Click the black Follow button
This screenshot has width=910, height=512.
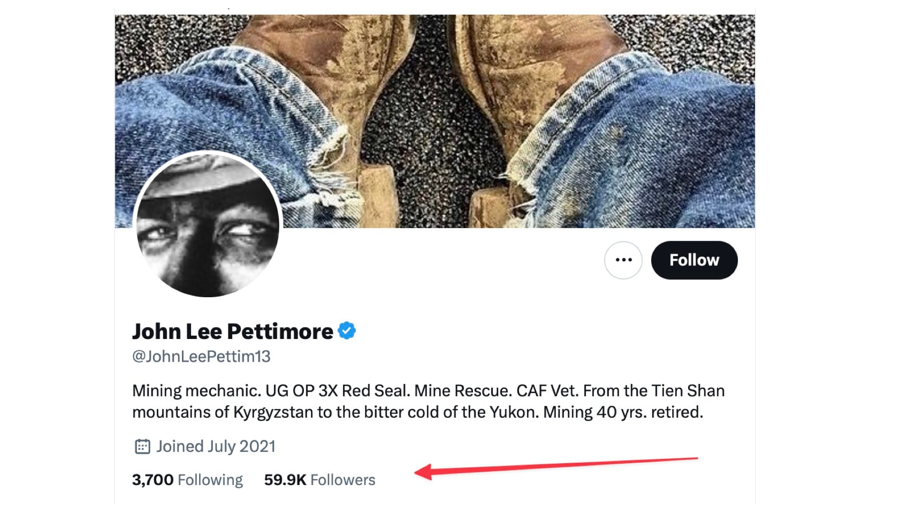pos(694,260)
